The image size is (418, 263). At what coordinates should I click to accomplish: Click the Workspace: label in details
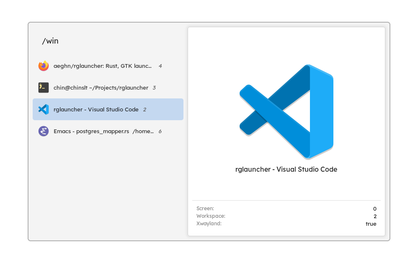click(211, 216)
